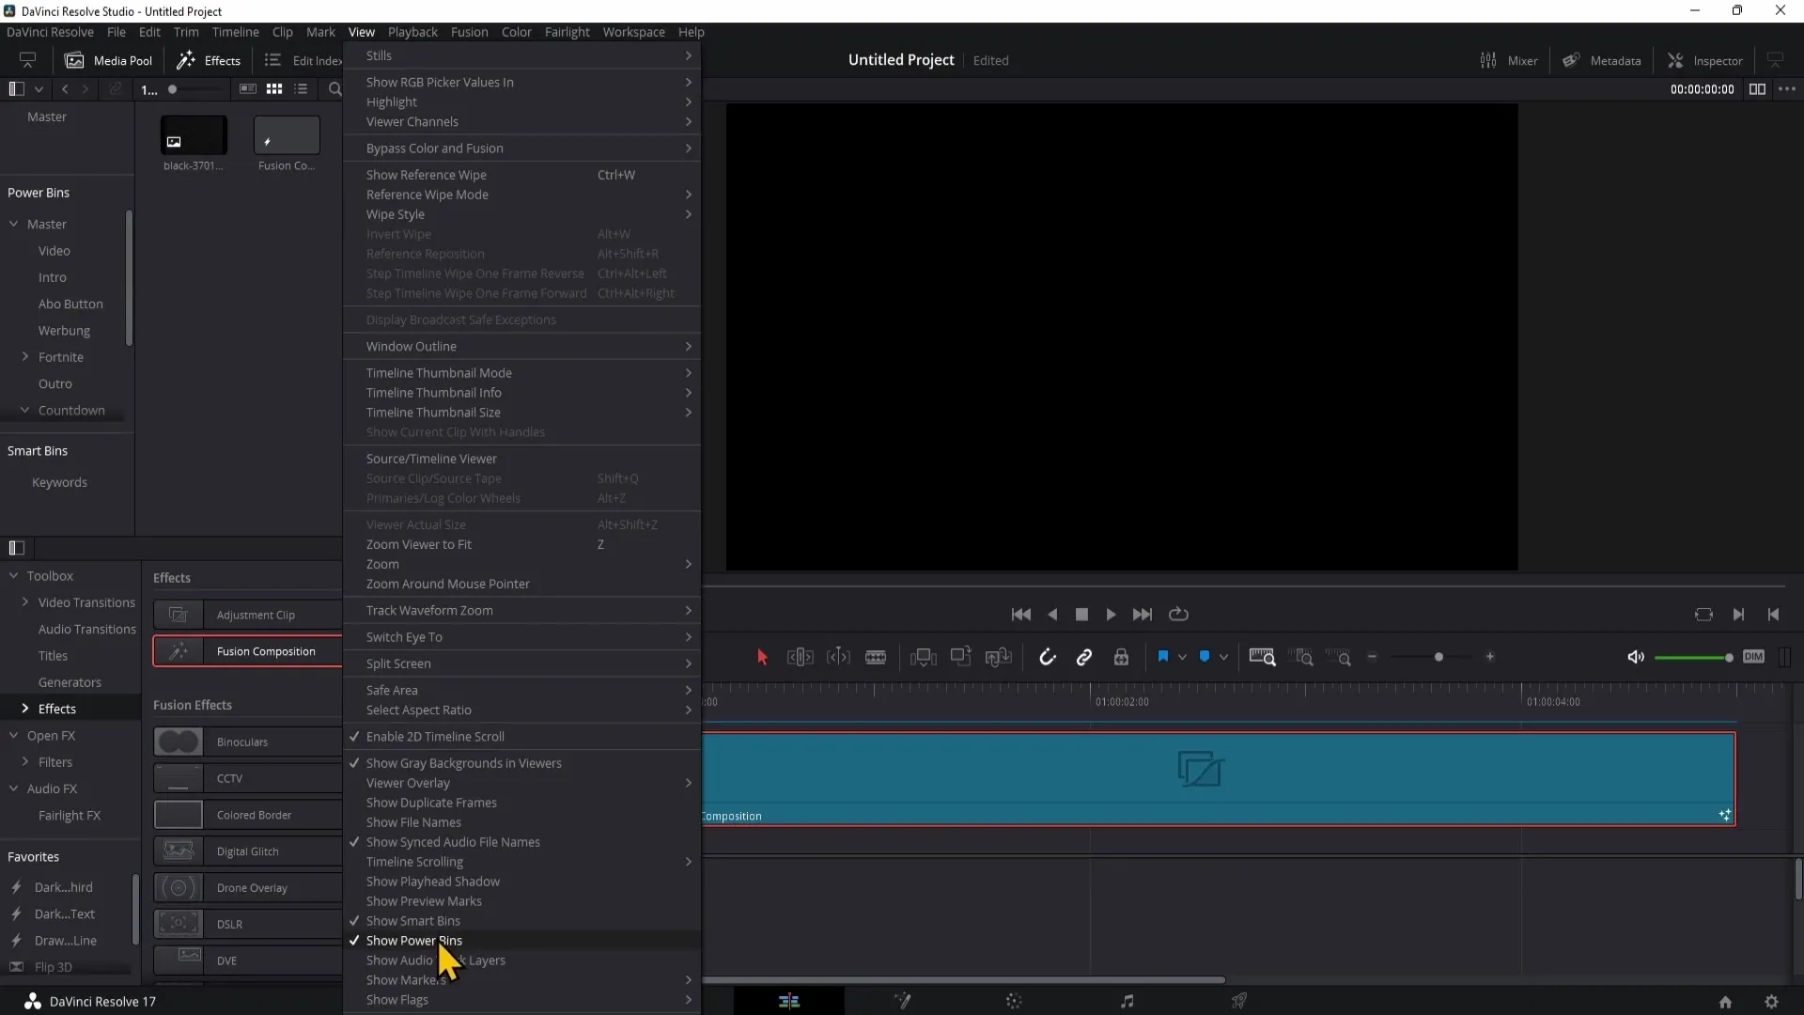Mute audio with the speaker icon
The width and height of the screenshot is (1804, 1015).
tap(1636, 657)
